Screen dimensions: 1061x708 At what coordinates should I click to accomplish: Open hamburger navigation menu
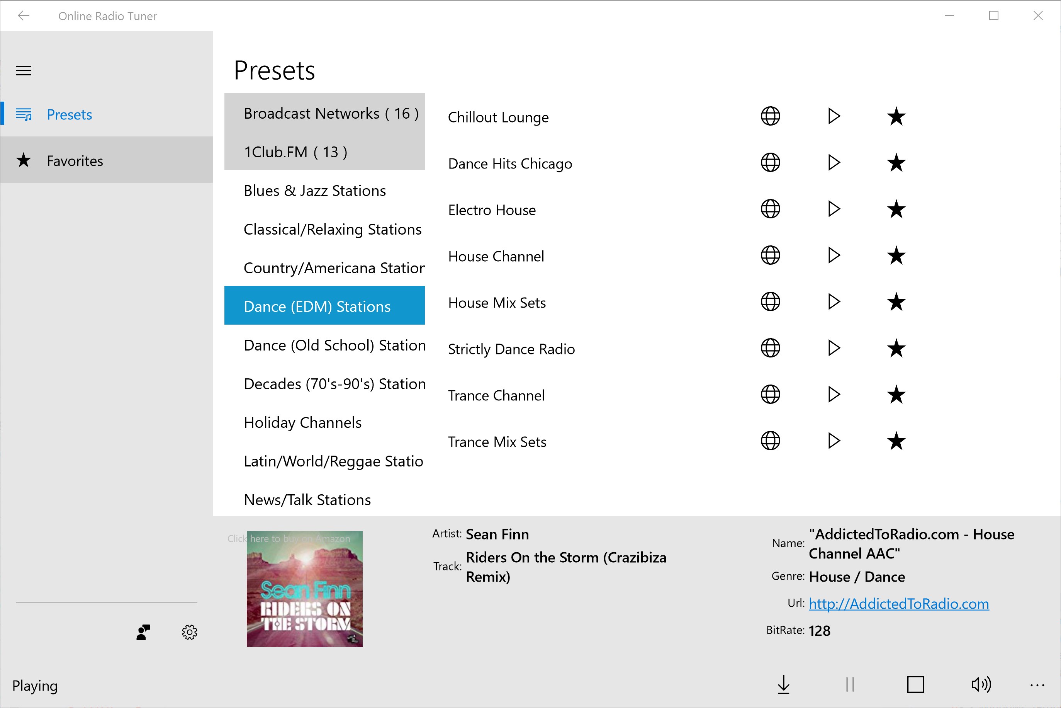24,70
